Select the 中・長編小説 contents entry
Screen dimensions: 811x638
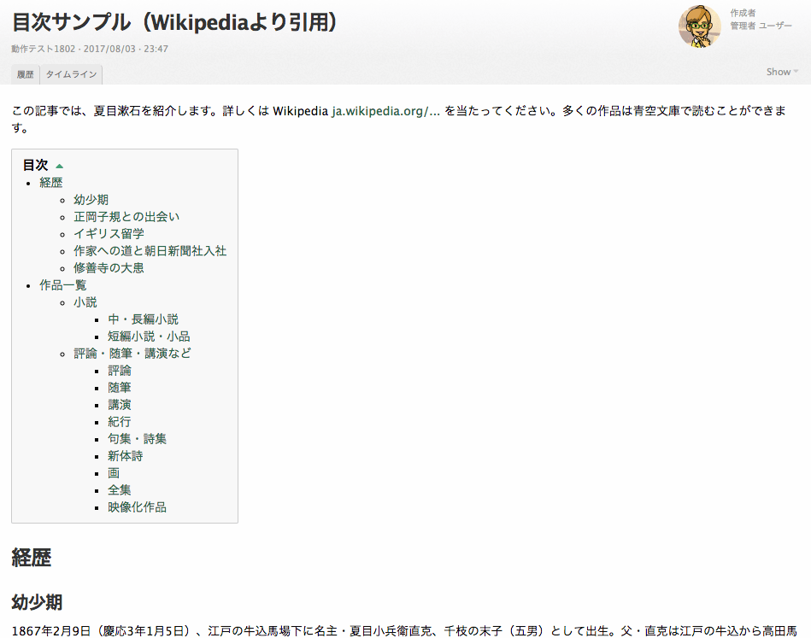click(x=144, y=319)
